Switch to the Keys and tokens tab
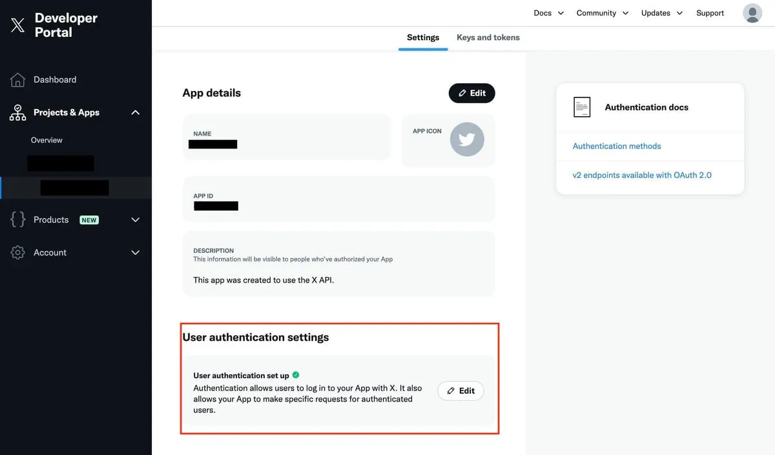This screenshot has width=775, height=455. tap(488, 37)
